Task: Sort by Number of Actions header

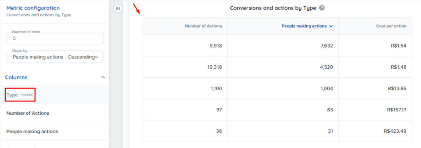Action: 203,26
